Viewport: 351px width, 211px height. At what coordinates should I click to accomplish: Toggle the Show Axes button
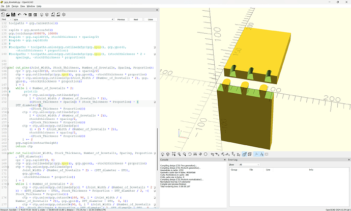[x=256, y=154]
